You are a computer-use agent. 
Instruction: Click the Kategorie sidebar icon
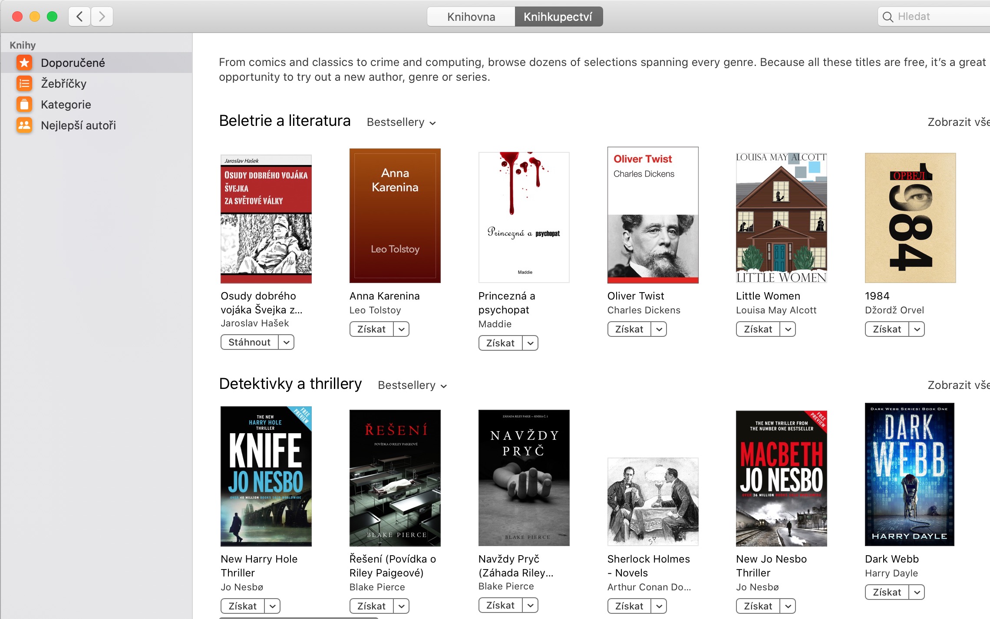[x=24, y=104]
